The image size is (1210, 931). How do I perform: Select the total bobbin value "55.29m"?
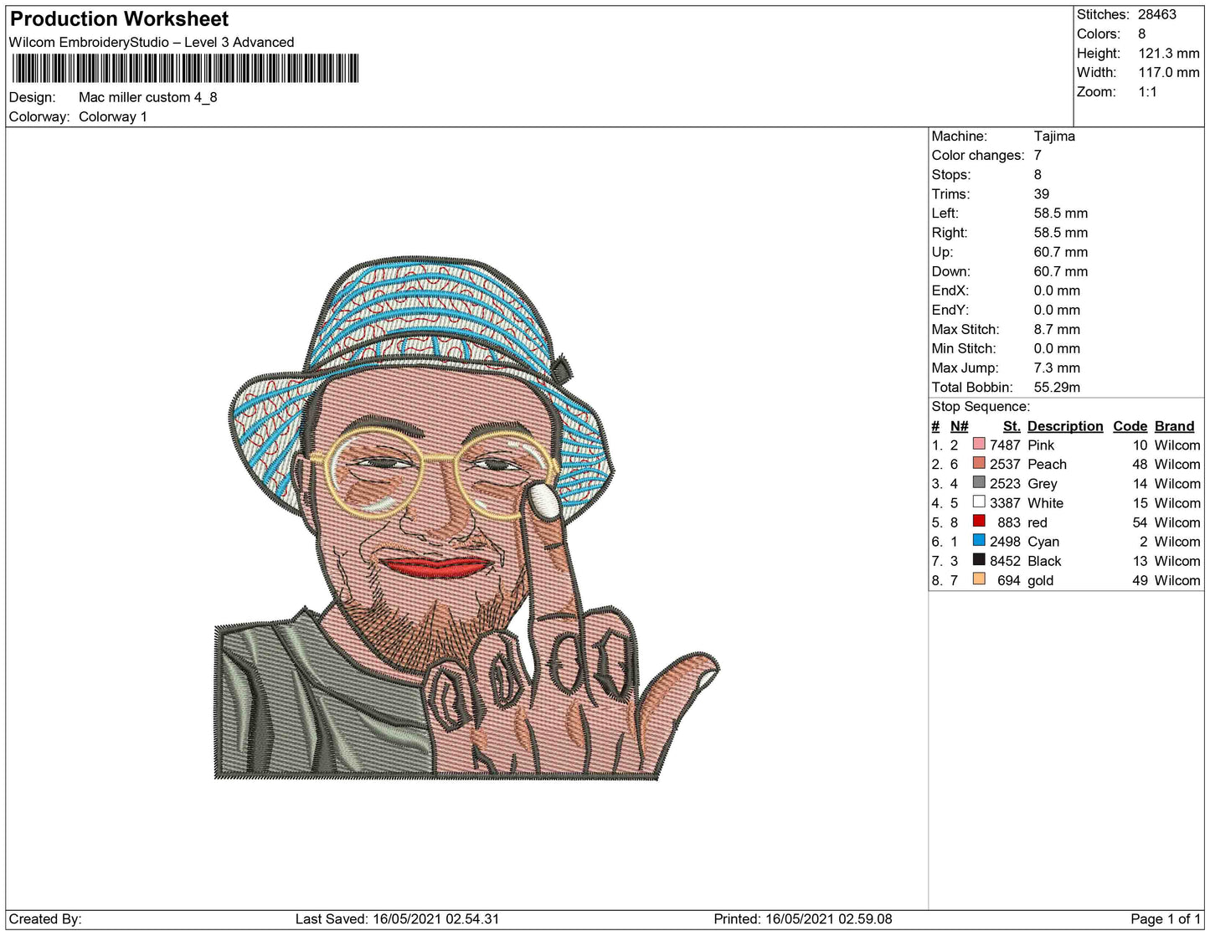1057,387
